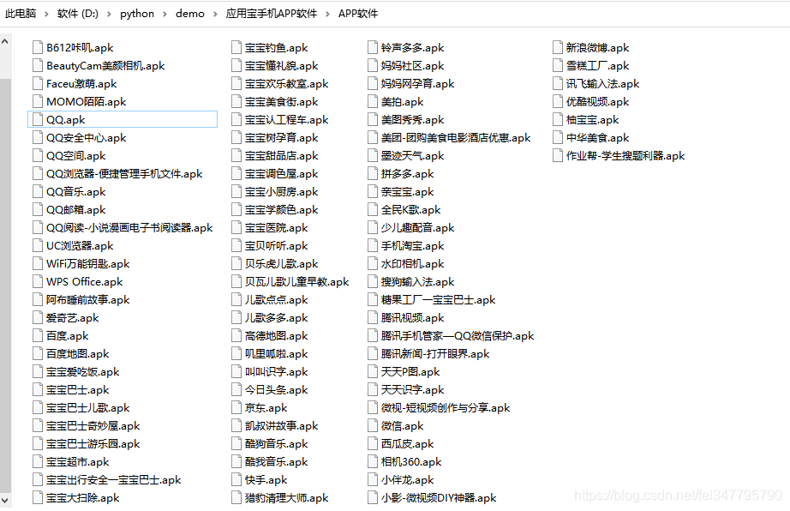790x511 pixels.
Task: Click file icon of 腾讯视频.apk
Action: (x=373, y=317)
